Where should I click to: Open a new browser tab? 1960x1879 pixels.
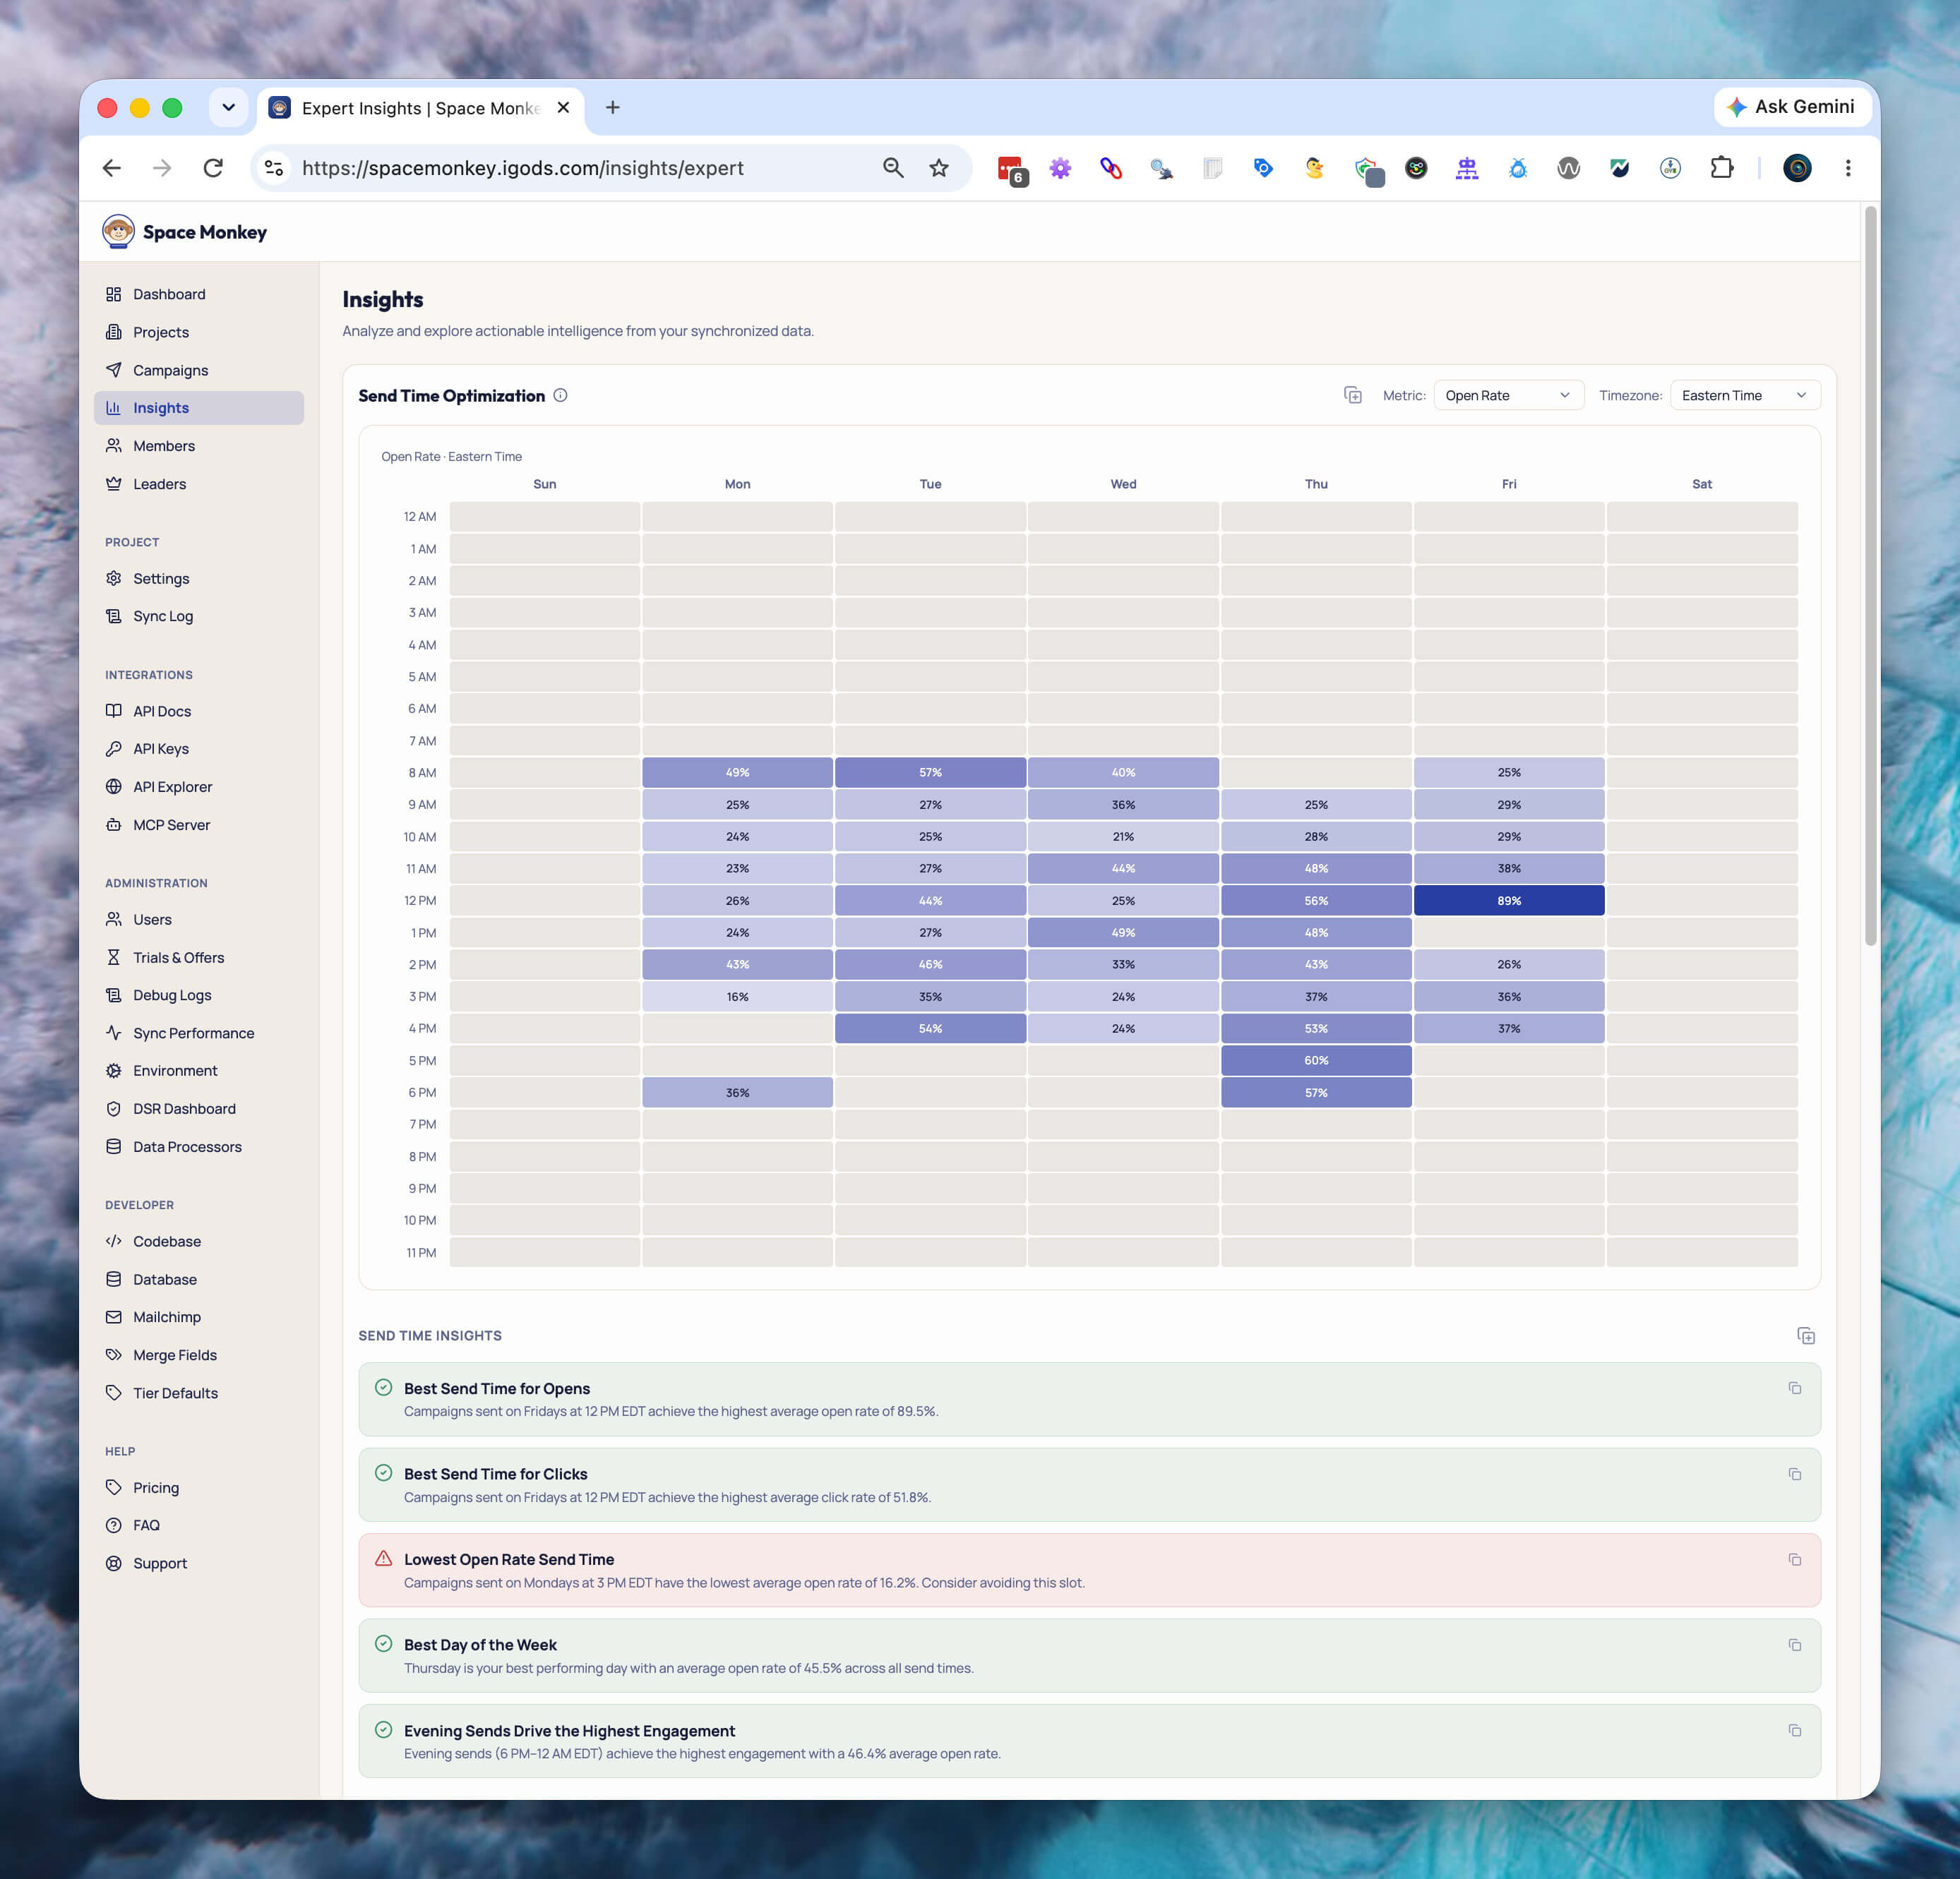pyautogui.click(x=613, y=107)
